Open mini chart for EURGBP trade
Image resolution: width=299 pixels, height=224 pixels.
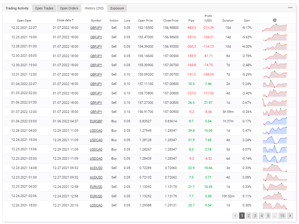[275, 121]
